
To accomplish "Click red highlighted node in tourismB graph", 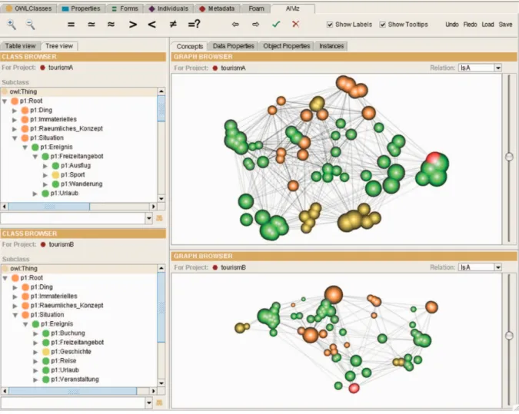I will coord(354,388).
